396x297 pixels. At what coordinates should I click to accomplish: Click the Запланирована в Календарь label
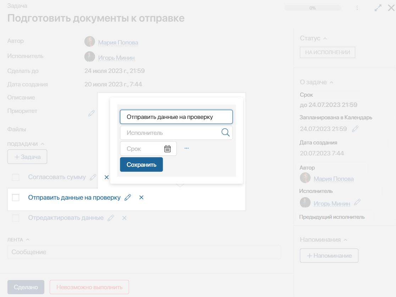(x=336, y=118)
